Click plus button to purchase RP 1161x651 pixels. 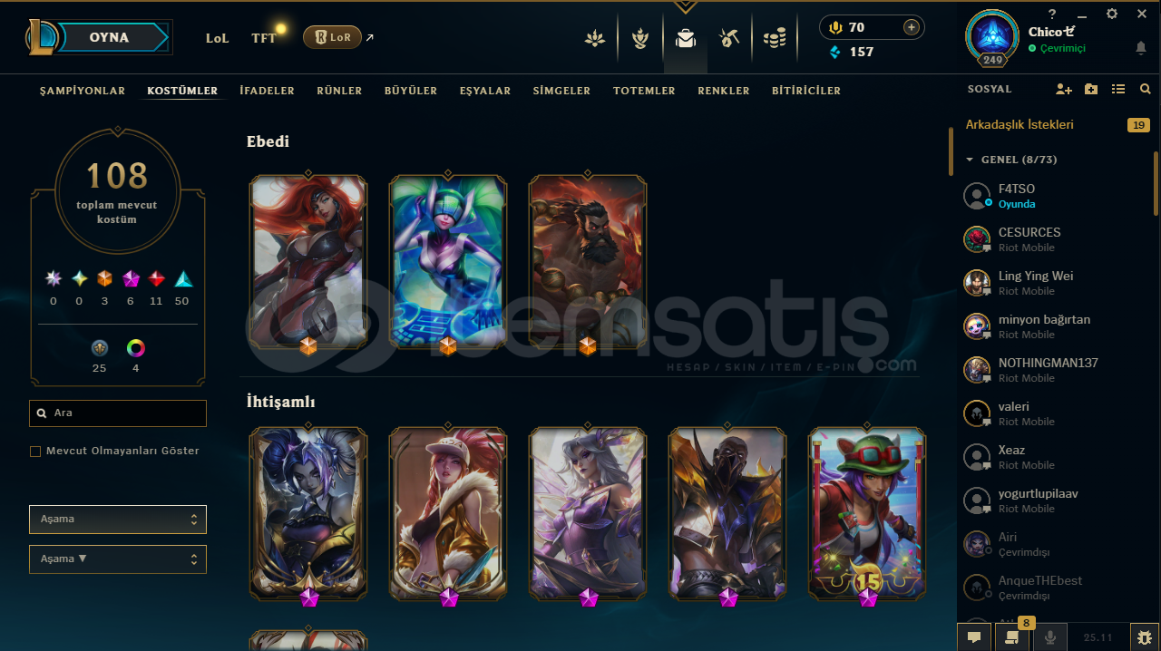click(911, 27)
